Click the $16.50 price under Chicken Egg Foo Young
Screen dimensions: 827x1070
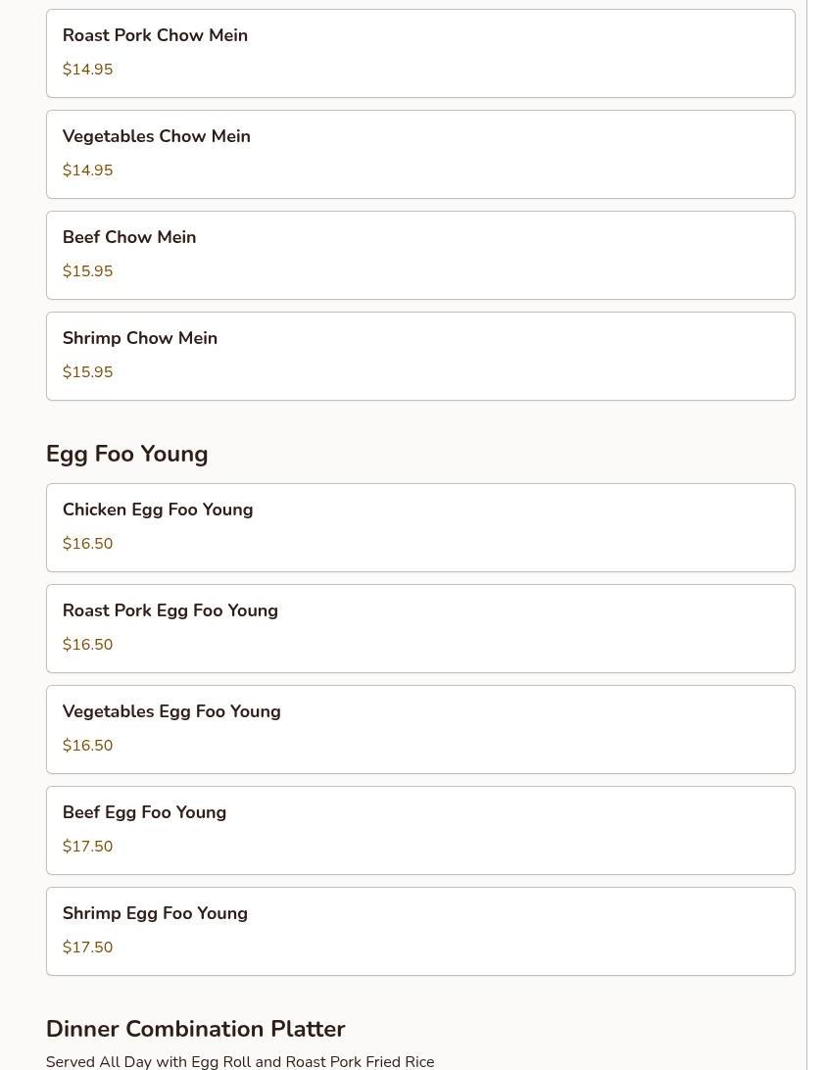(x=88, y=544)
